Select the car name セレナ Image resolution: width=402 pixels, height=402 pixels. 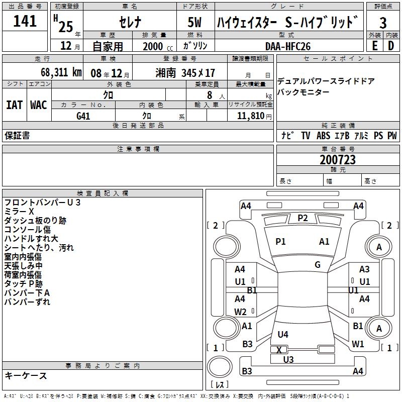[x=129, y=23]
